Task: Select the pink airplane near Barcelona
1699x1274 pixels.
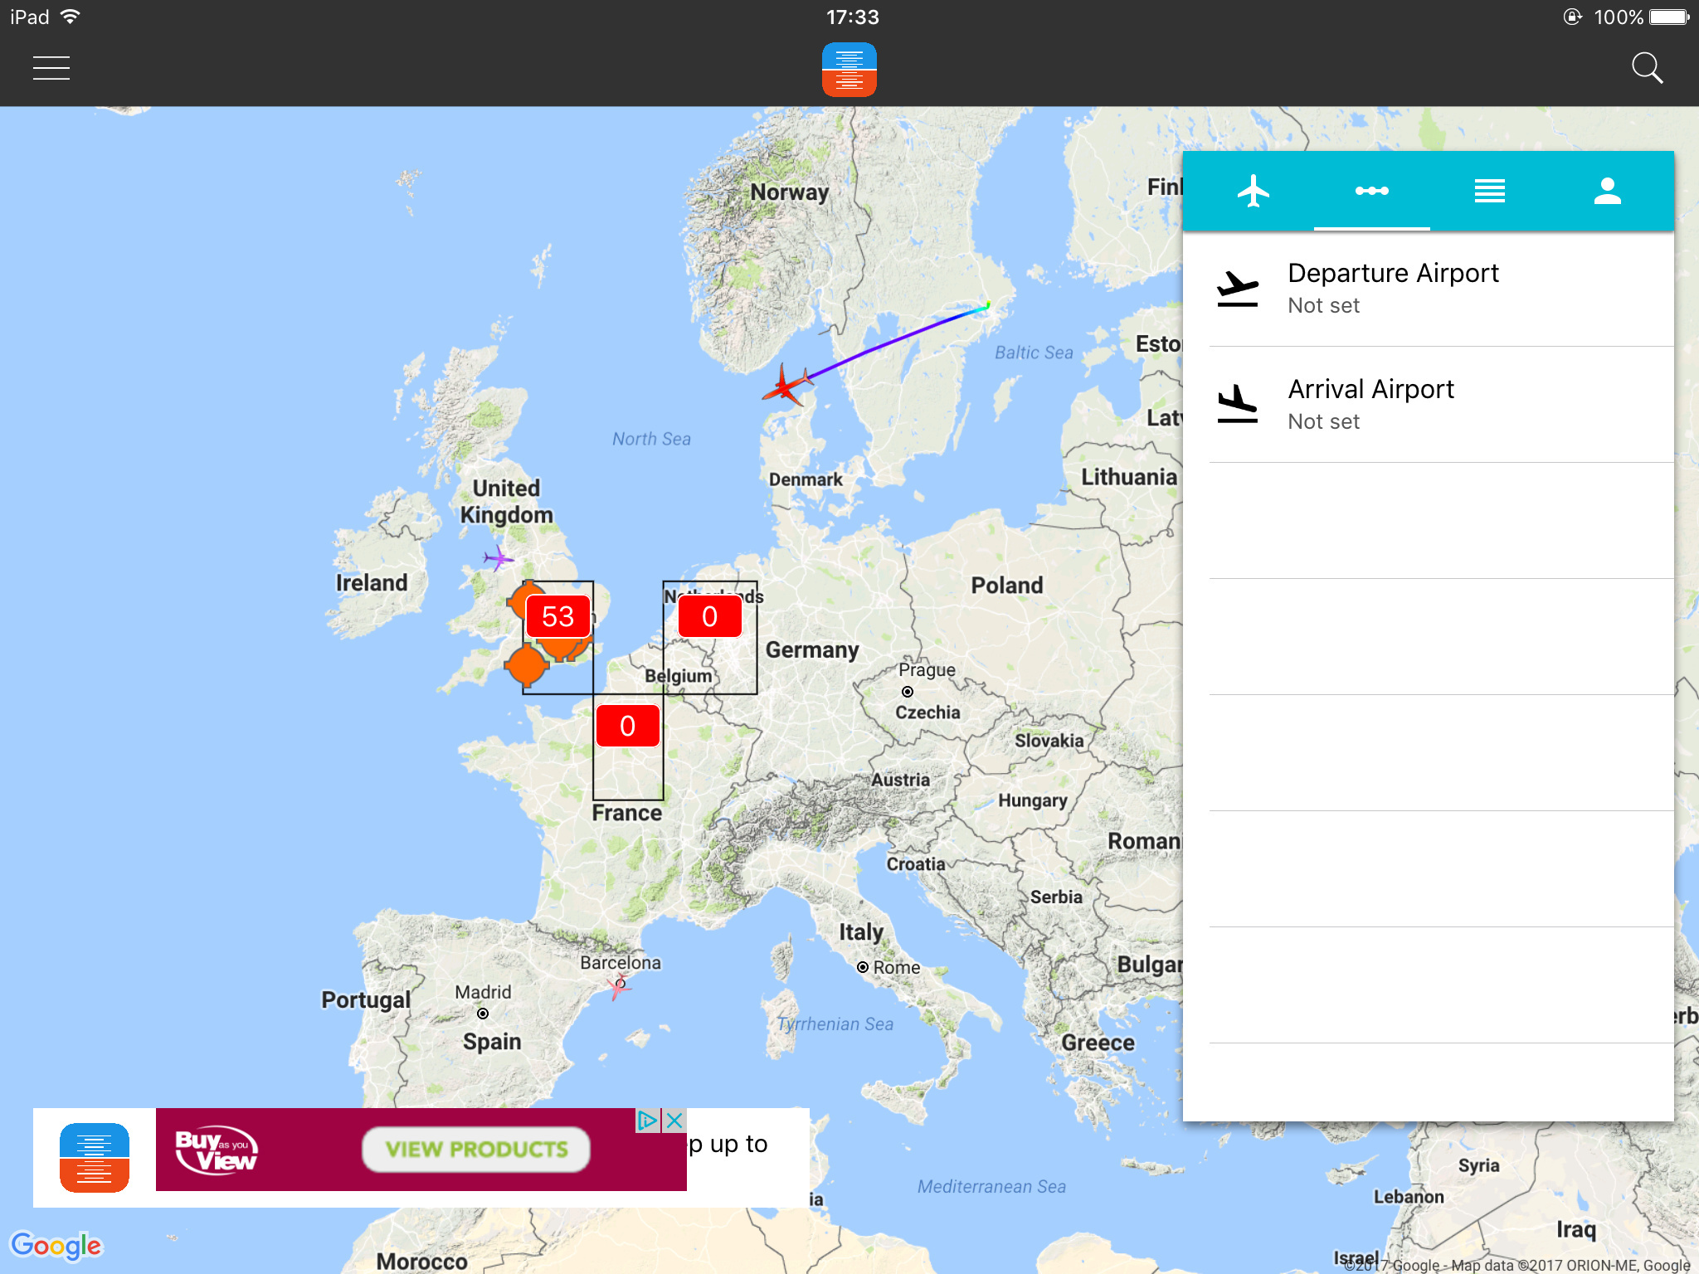Action: pyautogui.click(x=617, y=986)
